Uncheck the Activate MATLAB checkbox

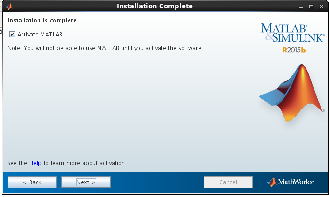pyautogui.click(x=12, y=34)
